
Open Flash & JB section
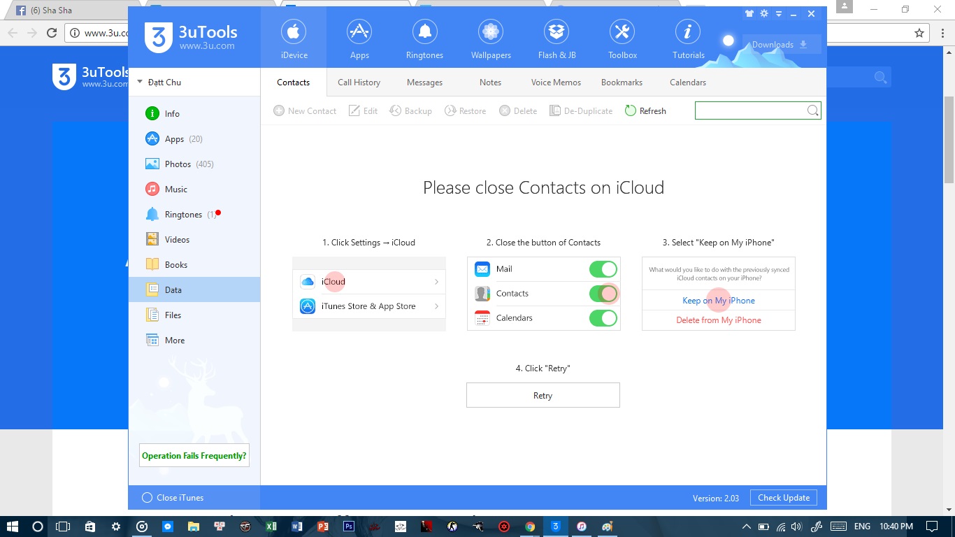click(x=557, y=39)
